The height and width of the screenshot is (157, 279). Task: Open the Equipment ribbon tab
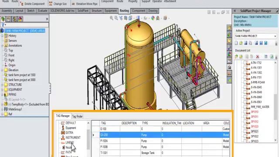tap(110, 10)
